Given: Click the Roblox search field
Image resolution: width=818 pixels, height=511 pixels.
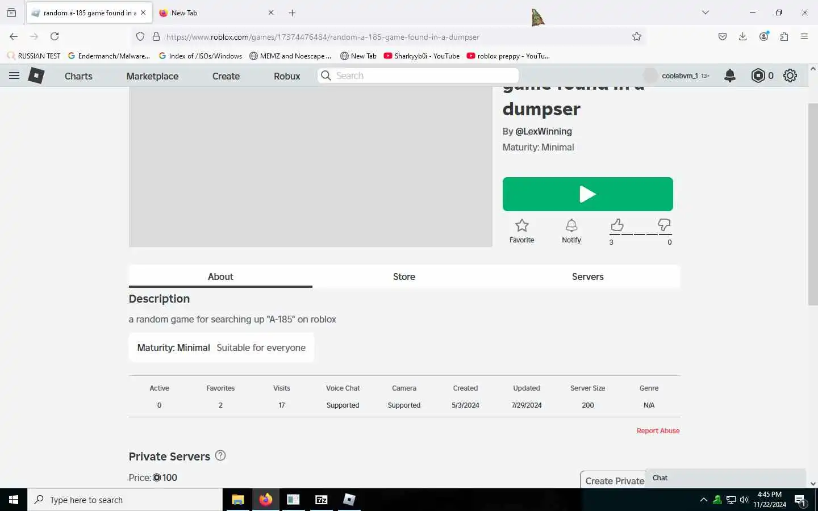Looking at the screenshot, I should pyautogui.click(x=418, y=76).
